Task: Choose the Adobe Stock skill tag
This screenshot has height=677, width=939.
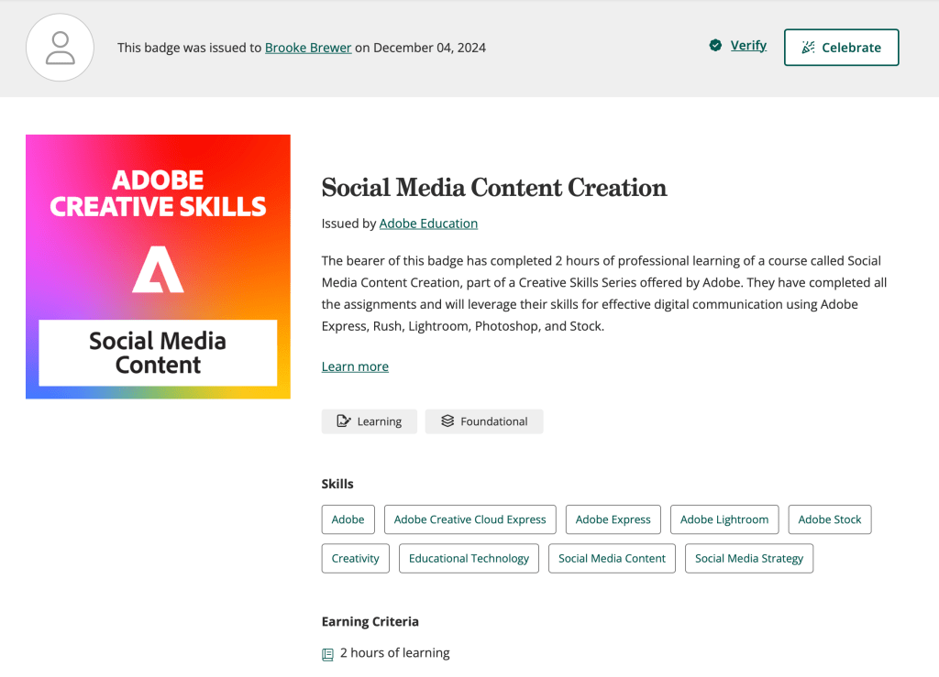Action: (x=829, y=519)
